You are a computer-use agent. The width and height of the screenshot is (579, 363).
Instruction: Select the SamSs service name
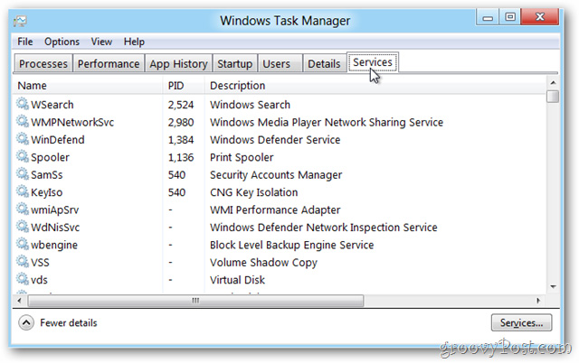tap(46, 174)
